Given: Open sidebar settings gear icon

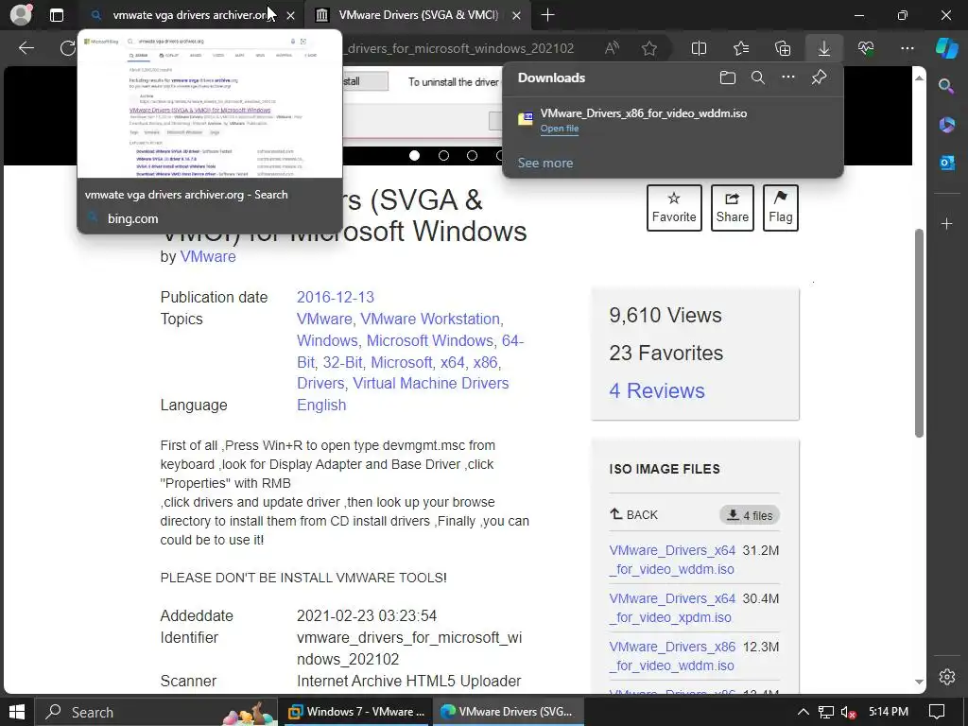Looking at the screenshot, I should tap(947, 677).
